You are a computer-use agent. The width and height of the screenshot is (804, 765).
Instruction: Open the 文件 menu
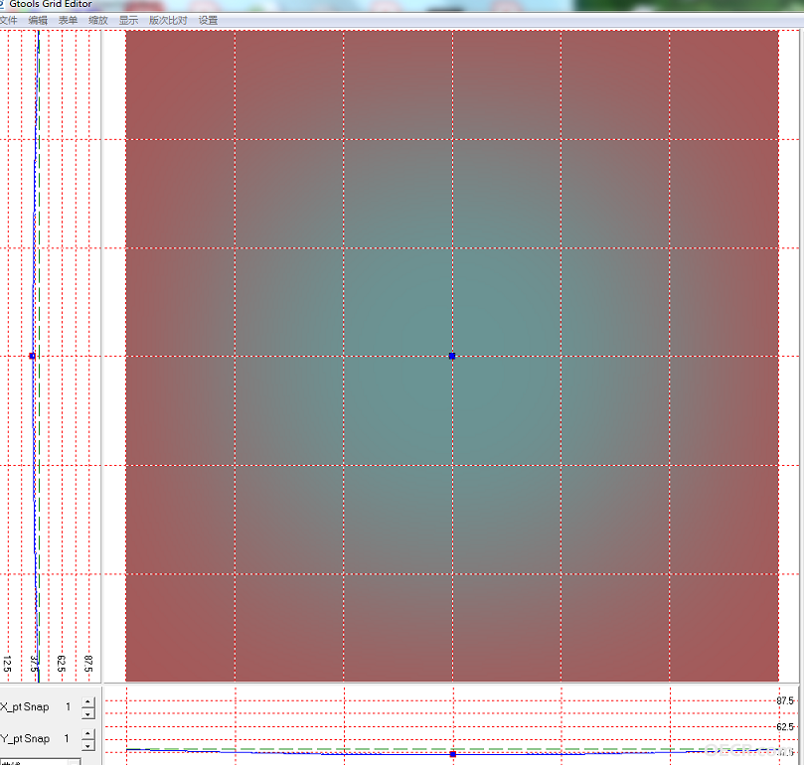(x=8, y=21)
